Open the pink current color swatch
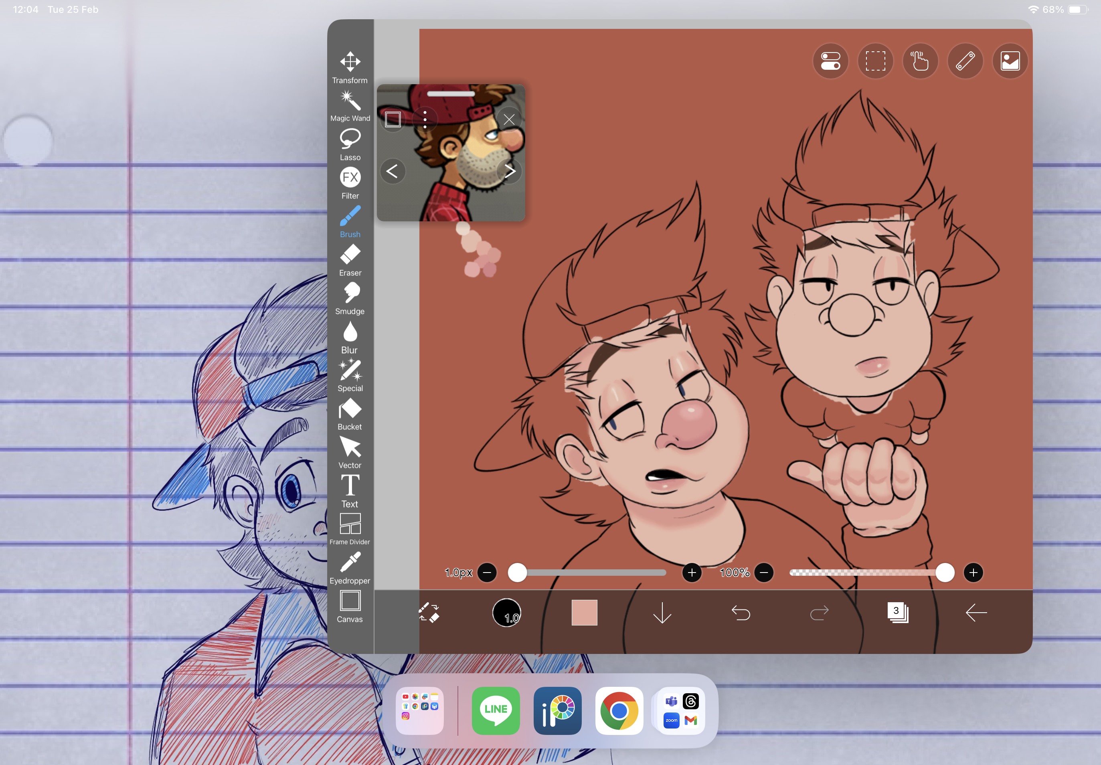Screen dimensions: 1101x765 click(584, 613)
